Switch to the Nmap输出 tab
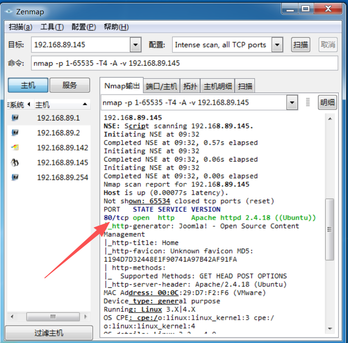 122,86
